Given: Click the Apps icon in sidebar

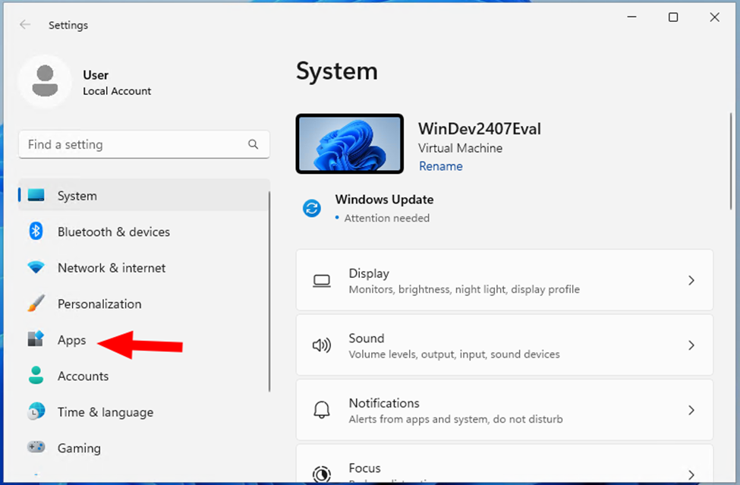Looking at the screenshot, I should [36, 339].
